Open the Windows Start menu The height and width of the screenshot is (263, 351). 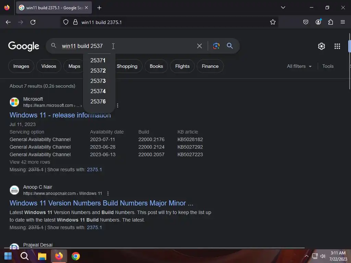[x=8, y=256]
